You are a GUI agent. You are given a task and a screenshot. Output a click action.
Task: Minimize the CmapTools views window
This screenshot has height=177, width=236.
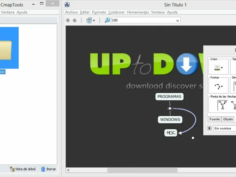click(33, 4)
